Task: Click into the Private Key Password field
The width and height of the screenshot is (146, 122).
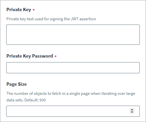Action: 73,68
